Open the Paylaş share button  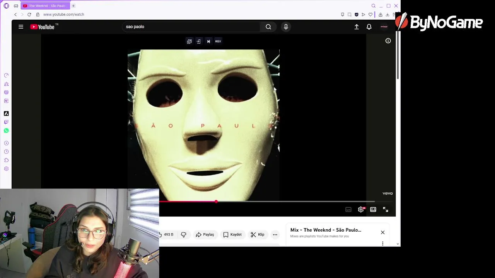[x=205, y=234]
